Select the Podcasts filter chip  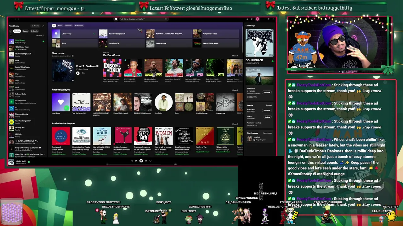pos(68,26)
